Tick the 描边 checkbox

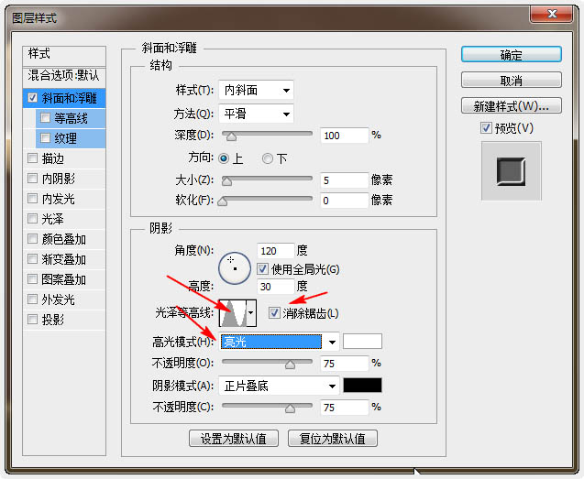32,158
